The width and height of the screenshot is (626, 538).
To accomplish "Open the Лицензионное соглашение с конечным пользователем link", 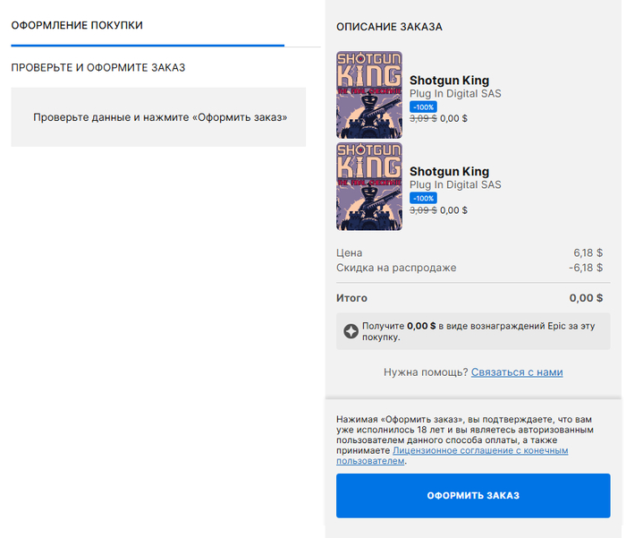I will pos(480,450).
